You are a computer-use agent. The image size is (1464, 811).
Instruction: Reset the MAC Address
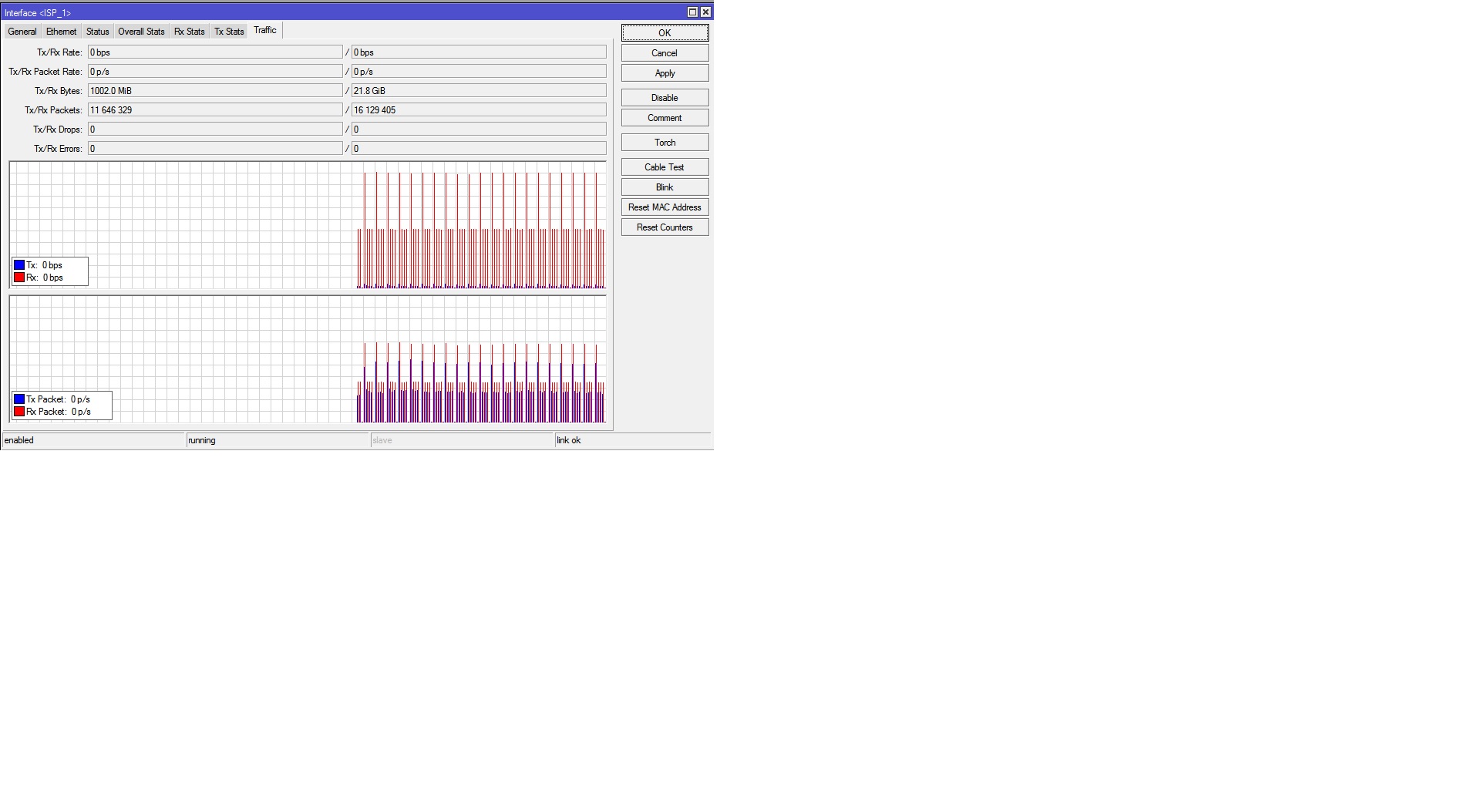(x=664, y=207)
